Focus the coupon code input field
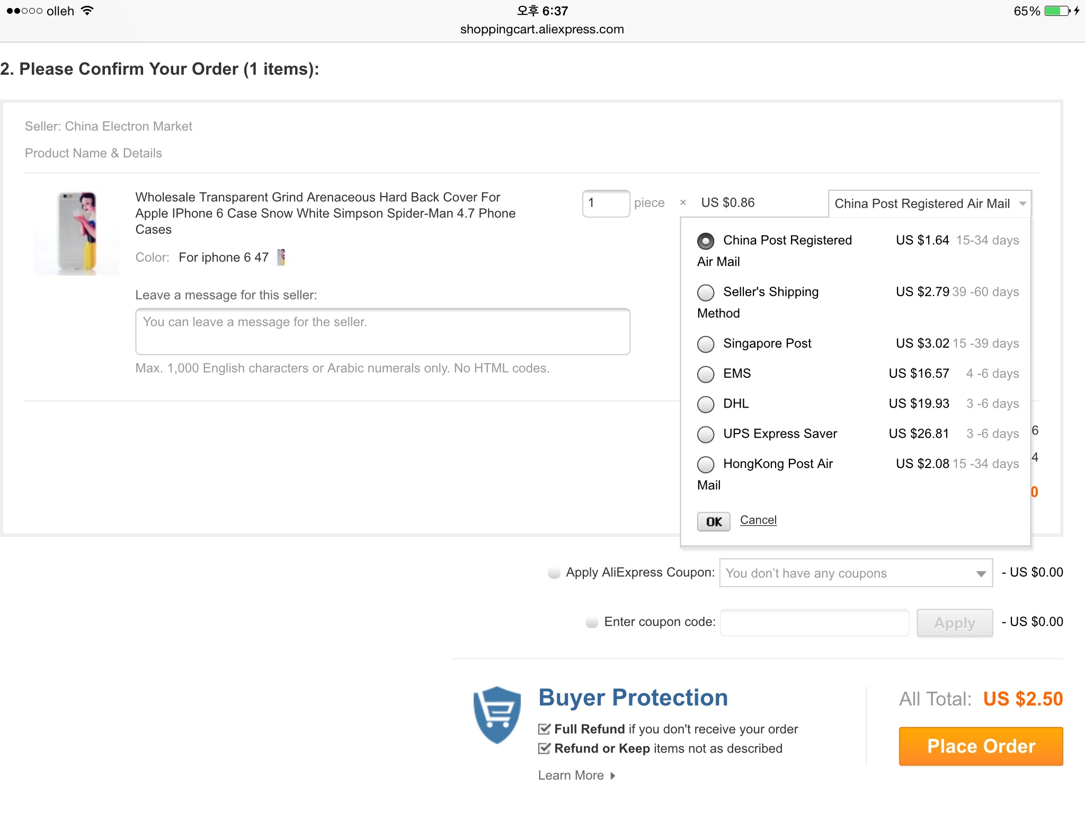The image size is (1085, 814). (x=815, y=623)
